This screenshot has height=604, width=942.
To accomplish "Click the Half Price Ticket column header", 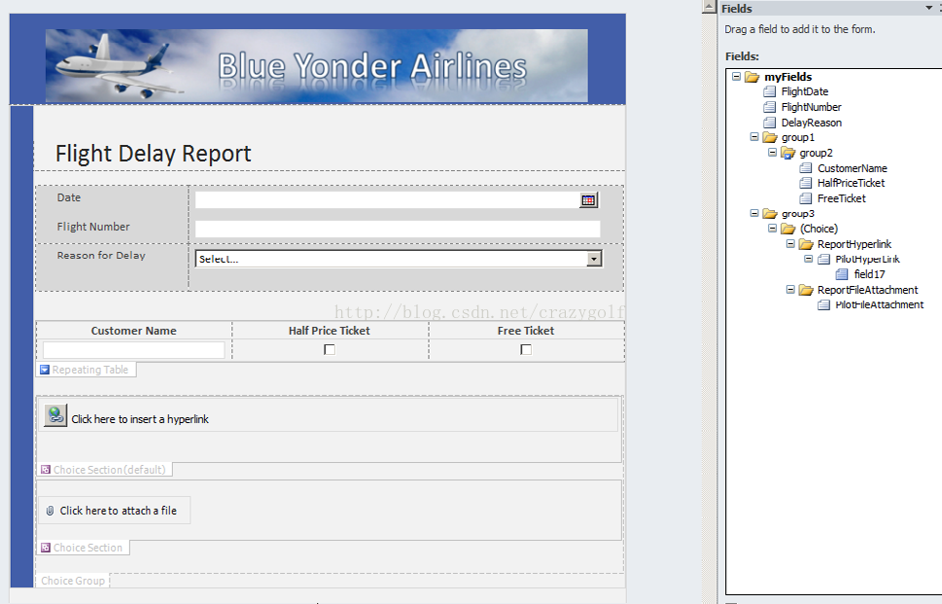I will [330, 331].
